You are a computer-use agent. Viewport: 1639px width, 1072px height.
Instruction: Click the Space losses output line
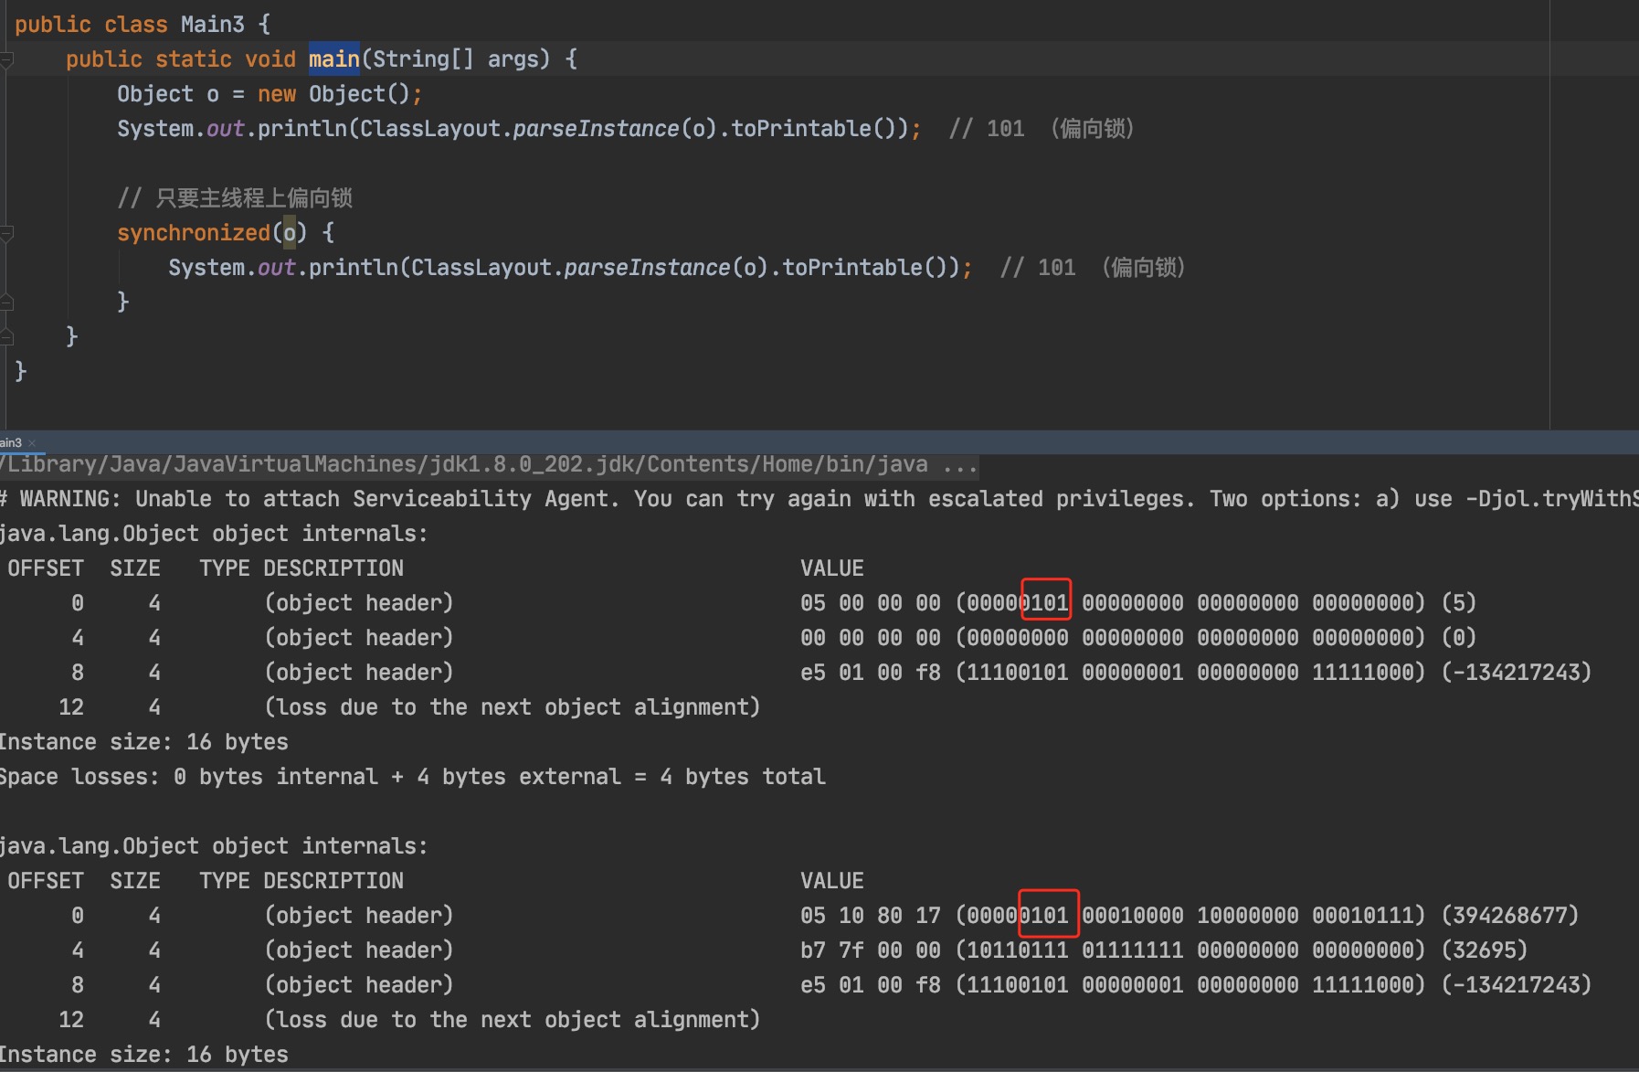point(411,777)
